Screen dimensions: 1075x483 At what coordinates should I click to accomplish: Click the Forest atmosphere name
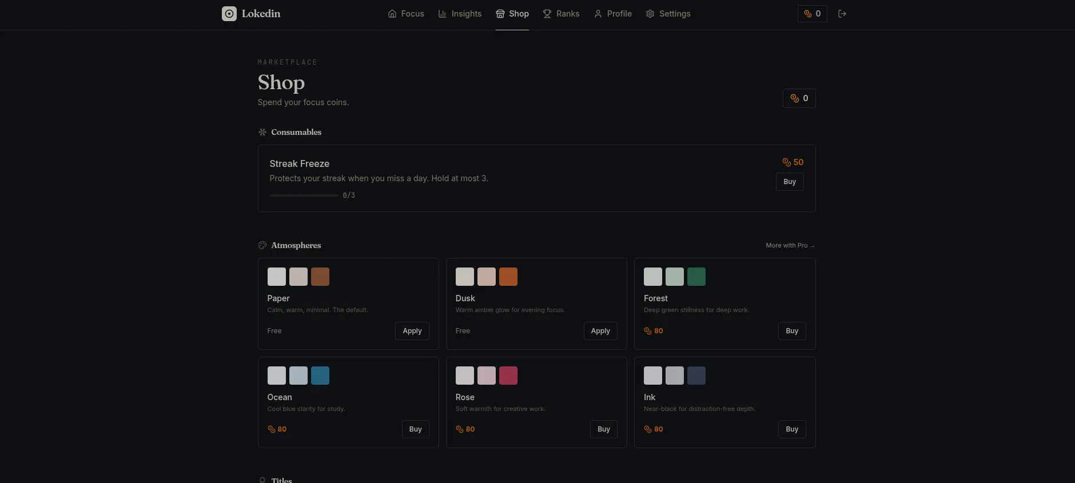tap(656, 298)
